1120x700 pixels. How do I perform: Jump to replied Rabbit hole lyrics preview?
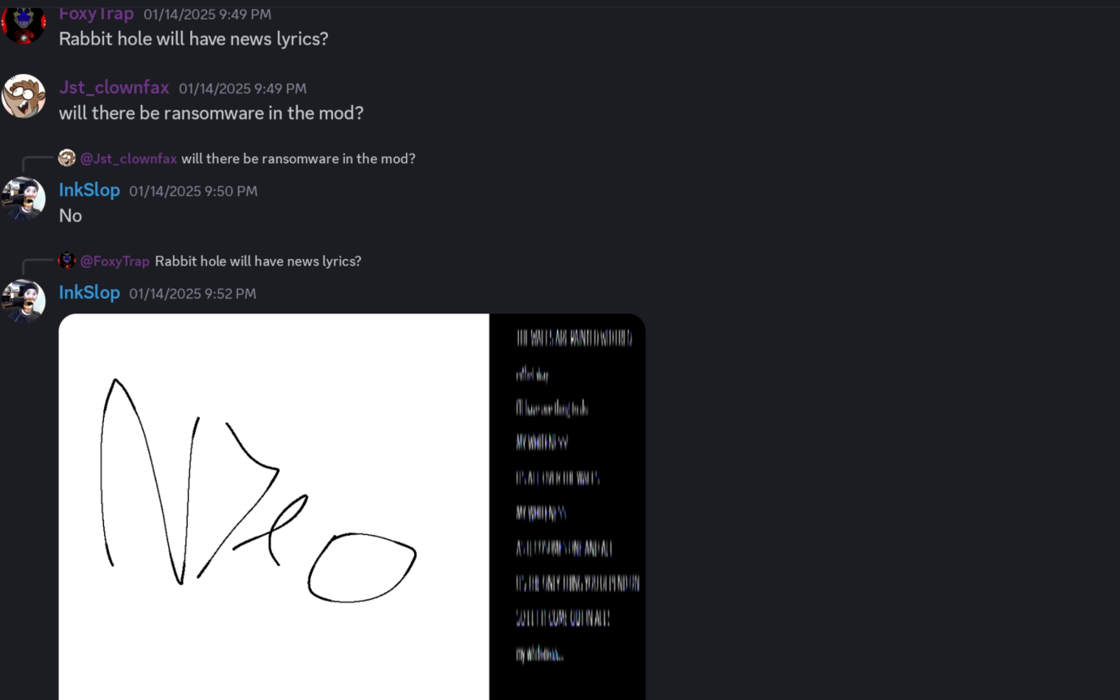coord(258,261)
